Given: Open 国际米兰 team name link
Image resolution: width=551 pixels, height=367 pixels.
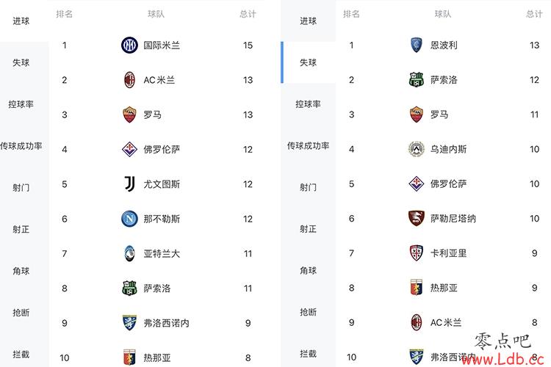Looking at the screenshot, I should pyautogui.click(x=162, y=46).
